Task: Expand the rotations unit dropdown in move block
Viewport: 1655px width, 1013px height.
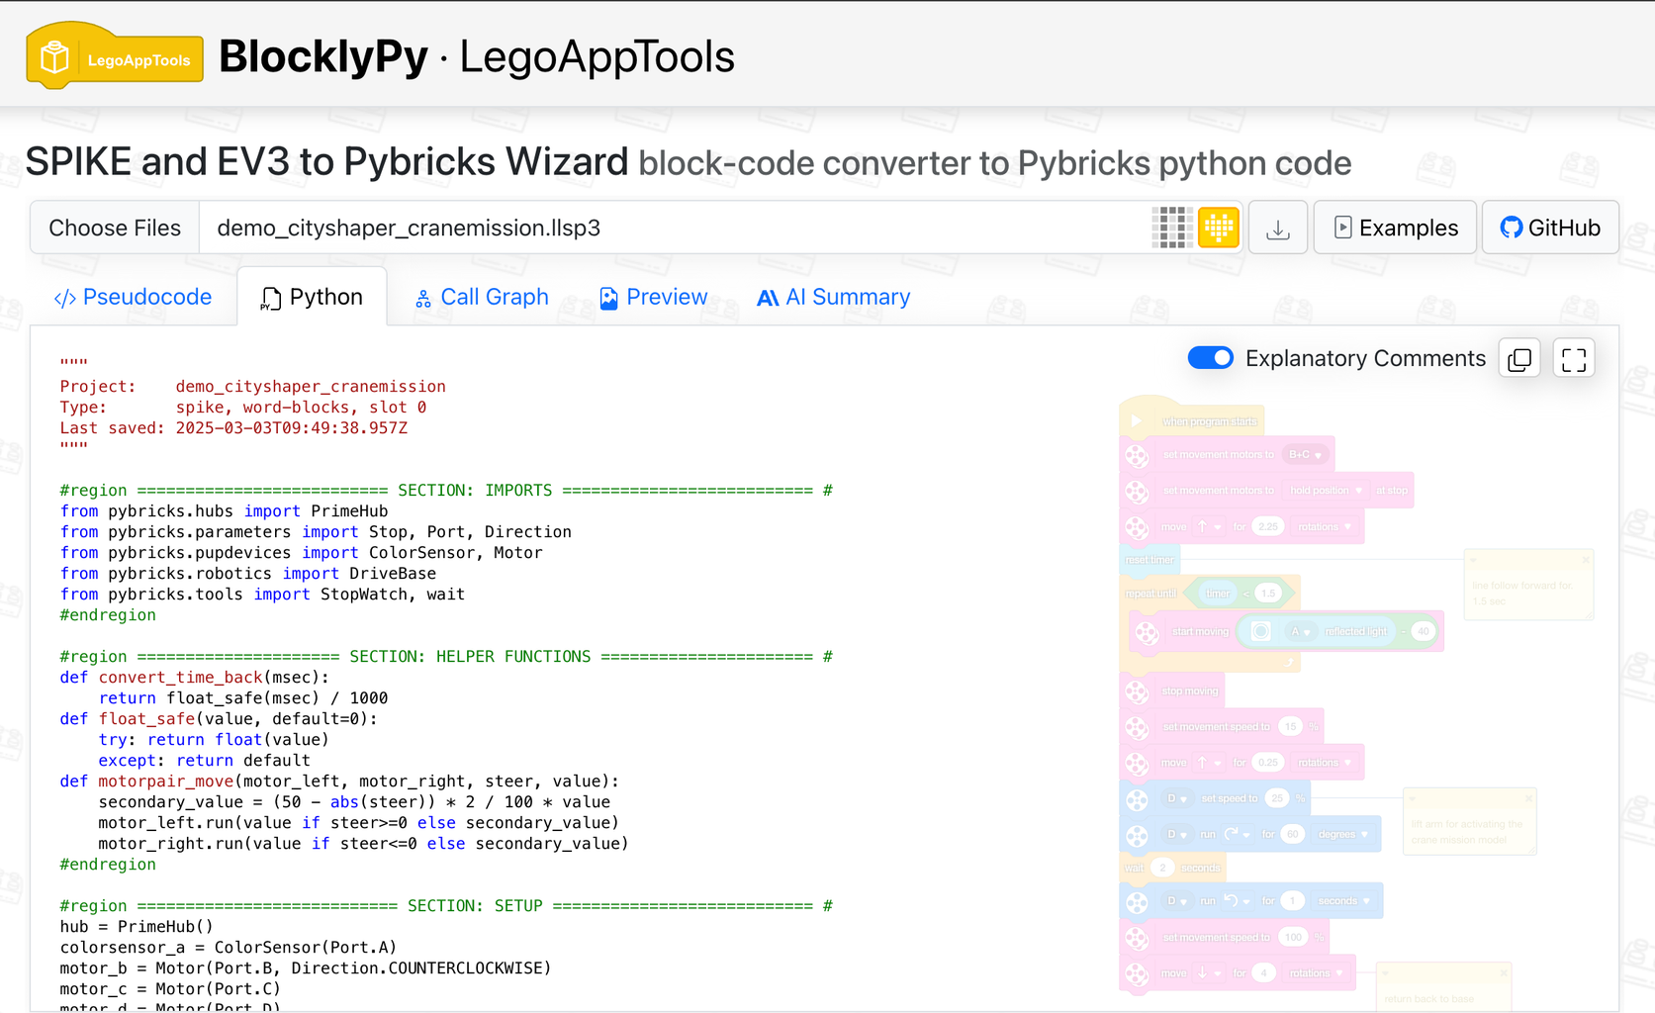Action: coord(1327,526)
